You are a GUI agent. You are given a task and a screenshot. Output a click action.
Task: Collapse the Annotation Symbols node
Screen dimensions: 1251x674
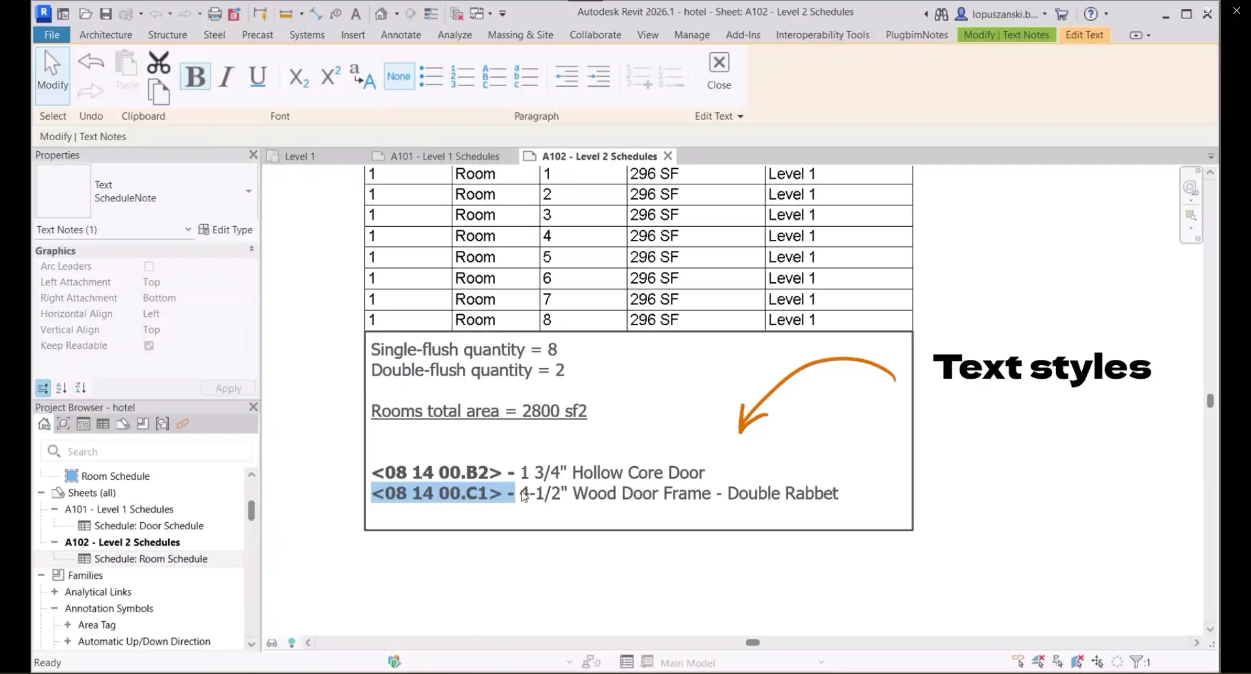pyautogui.click(x=55, y=608)
